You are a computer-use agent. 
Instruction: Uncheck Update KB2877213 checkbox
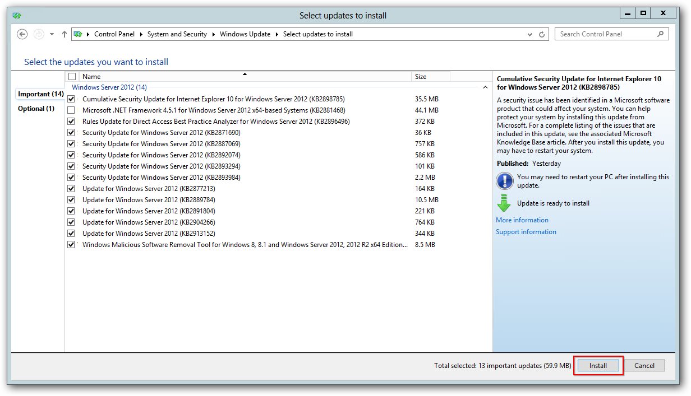(71, 189)
